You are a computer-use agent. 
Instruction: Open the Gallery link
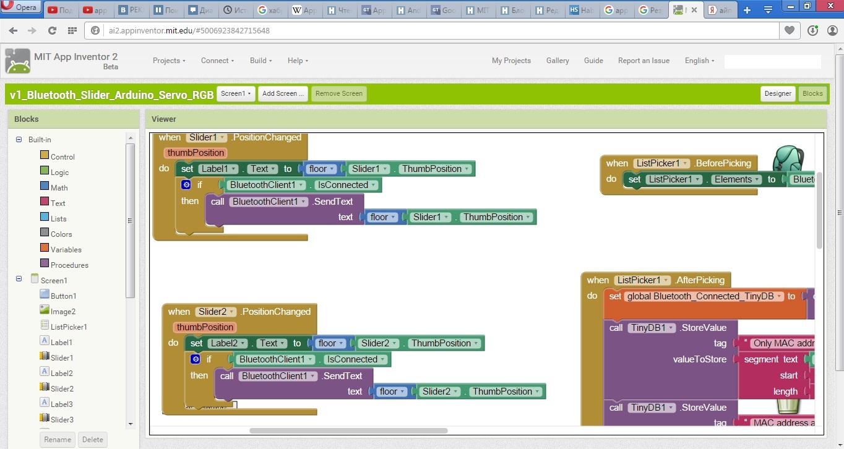558,61
